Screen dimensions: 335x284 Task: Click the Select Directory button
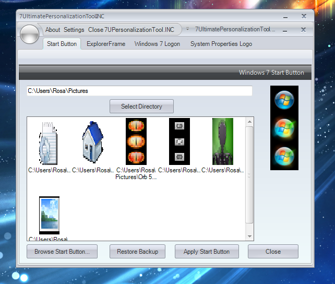pyautogui.click(x=141, y=106)
